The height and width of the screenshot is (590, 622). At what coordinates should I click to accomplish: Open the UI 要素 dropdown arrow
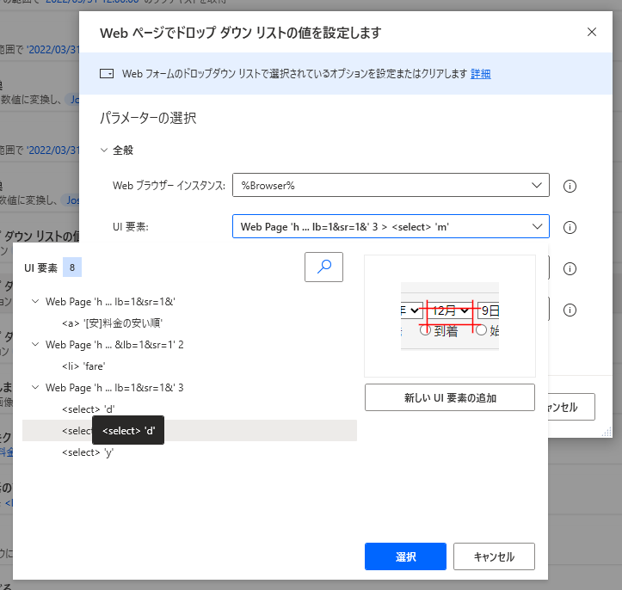pos(536,226)
